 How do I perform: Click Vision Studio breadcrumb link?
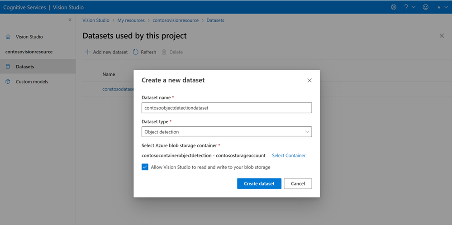pos(96,20)
